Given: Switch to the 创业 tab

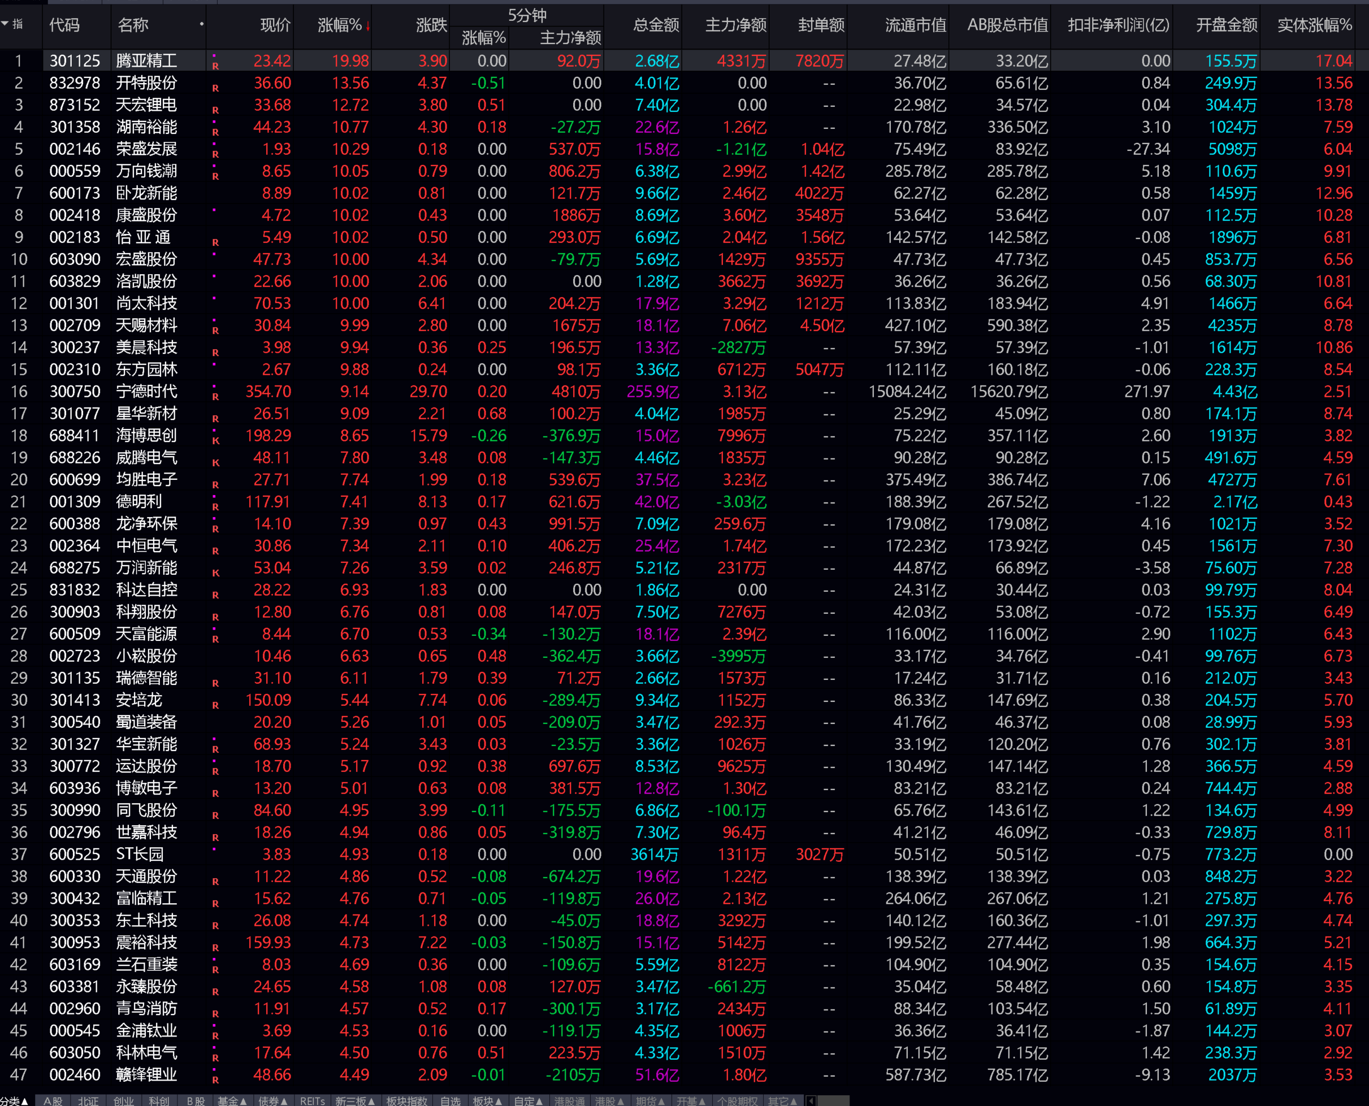Looking at the screenshot, I should pos(124,1100).
